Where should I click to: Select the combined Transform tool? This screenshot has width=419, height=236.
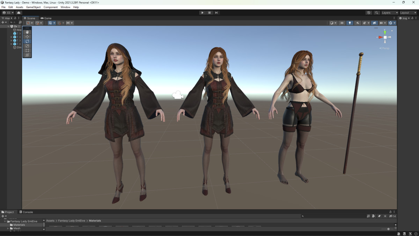pos(27,55)
